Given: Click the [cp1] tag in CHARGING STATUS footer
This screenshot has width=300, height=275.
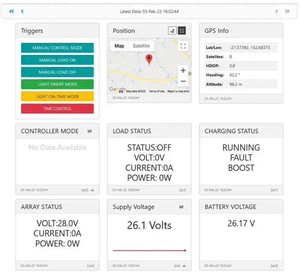Looking at the screenshot, I should coord(274,190).
